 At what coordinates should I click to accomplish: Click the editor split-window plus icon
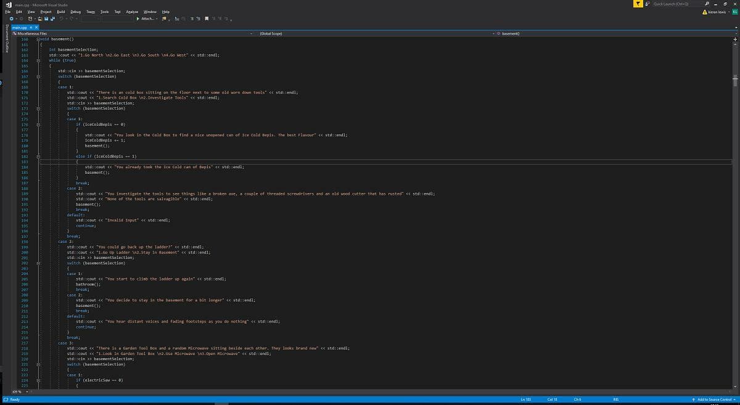[736, 39]
